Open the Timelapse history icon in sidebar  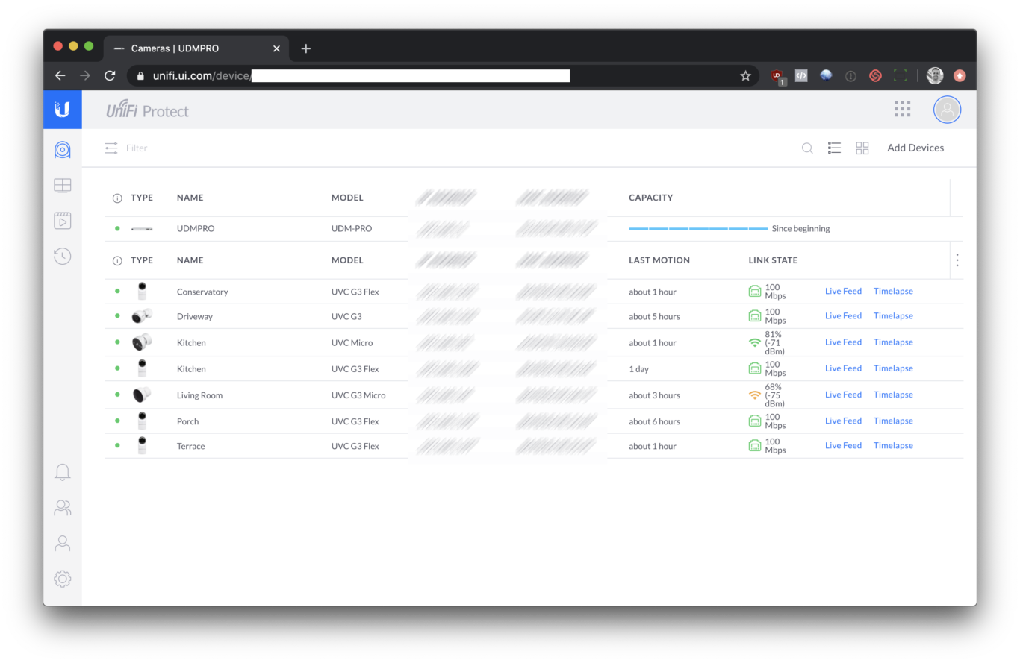click(x=63, y=256)
